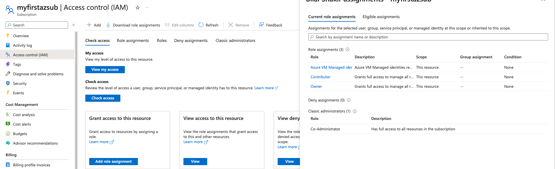Image resolution: width=555 pixels, height=169 pixels.
Task: Click the Check access button
Action: [x=103, y=98]
